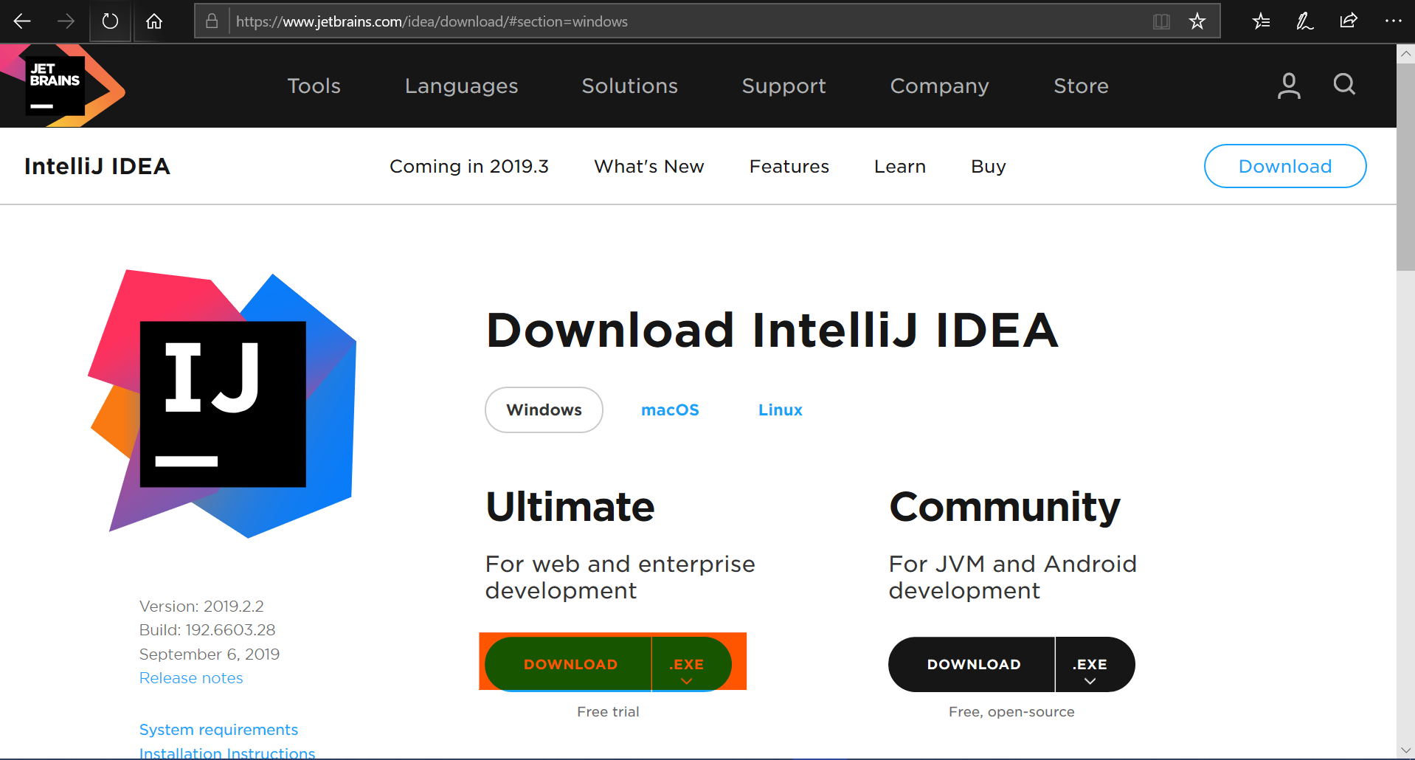Open the Release notes link
Viewport: 1415px width, 760px height.
pos(191,678)
